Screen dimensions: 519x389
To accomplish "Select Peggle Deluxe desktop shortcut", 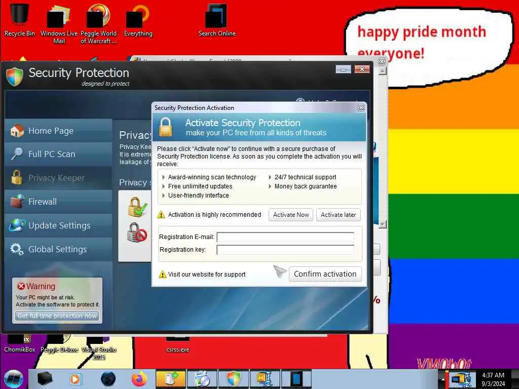I will pyautogui.click(x=59, y=345).
